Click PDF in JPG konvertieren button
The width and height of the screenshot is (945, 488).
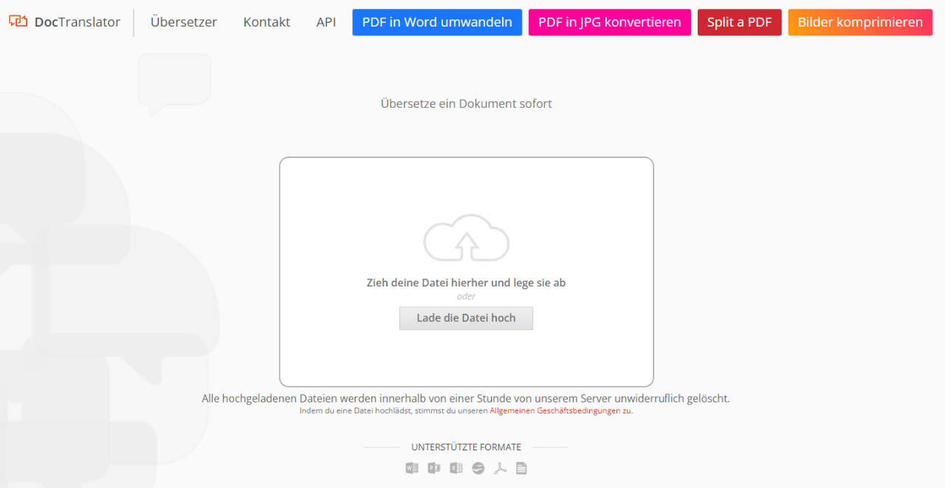[610, 22]
